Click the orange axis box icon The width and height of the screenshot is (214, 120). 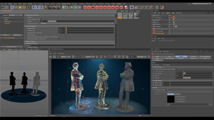[151, 7]
